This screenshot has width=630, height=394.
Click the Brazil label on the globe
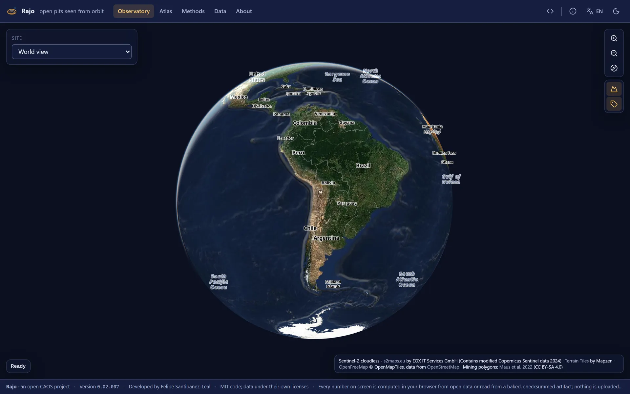(x=363, y=165)
